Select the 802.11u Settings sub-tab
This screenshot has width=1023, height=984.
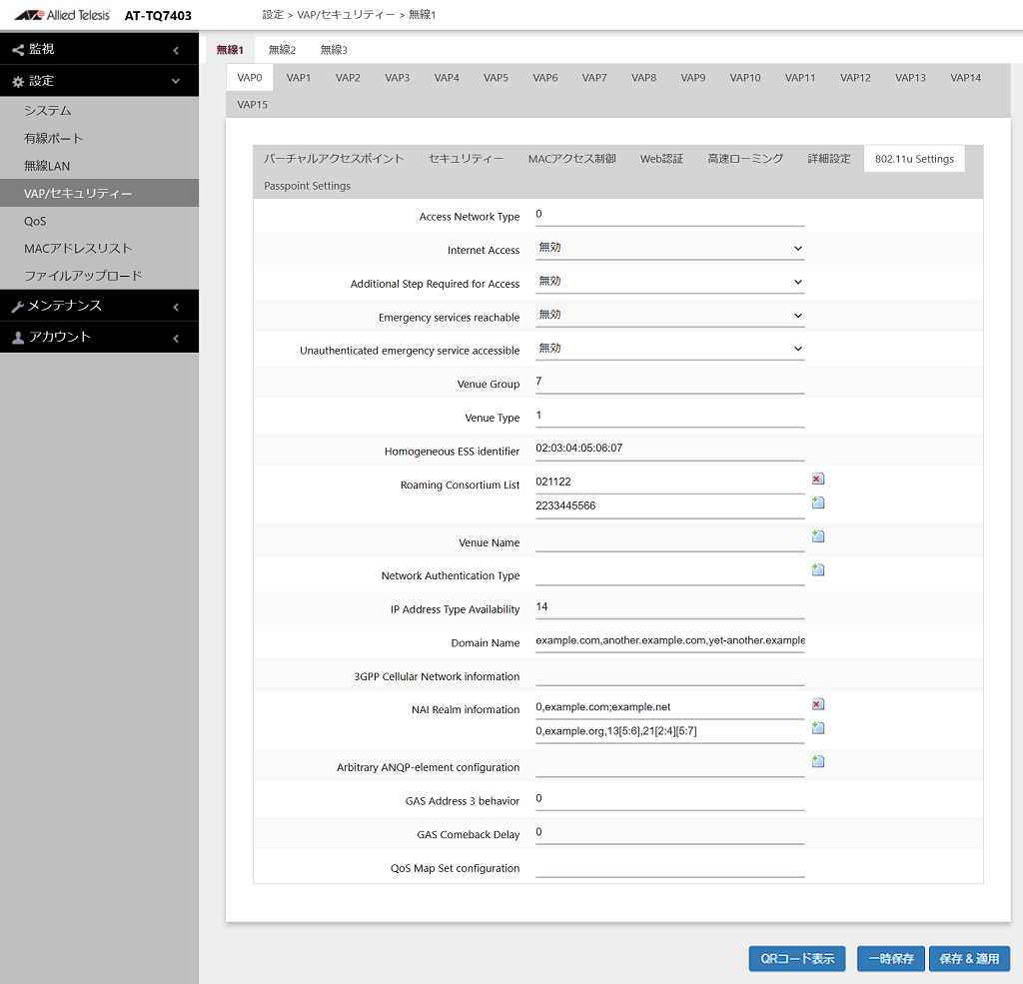[x=914, y=159]
